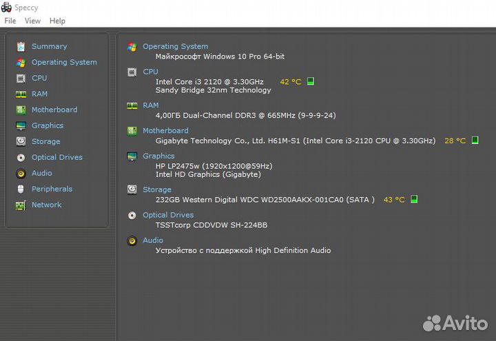Click the Motherboard icon in summary panel
The width and height of the screenshot is (496, 341).
(x=132, y=132)
